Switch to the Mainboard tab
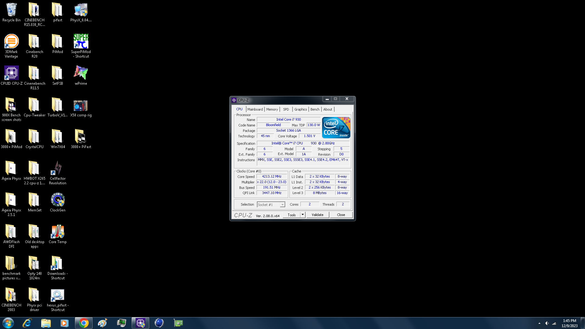 pos(254,109)
